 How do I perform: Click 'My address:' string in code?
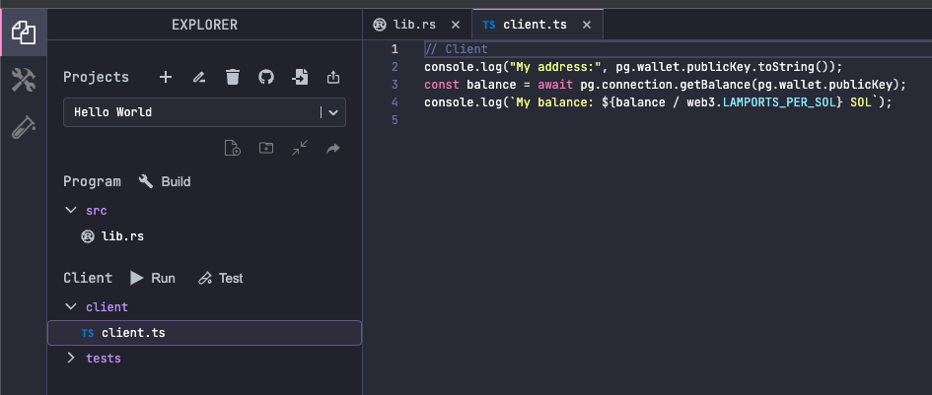[555, 67]
